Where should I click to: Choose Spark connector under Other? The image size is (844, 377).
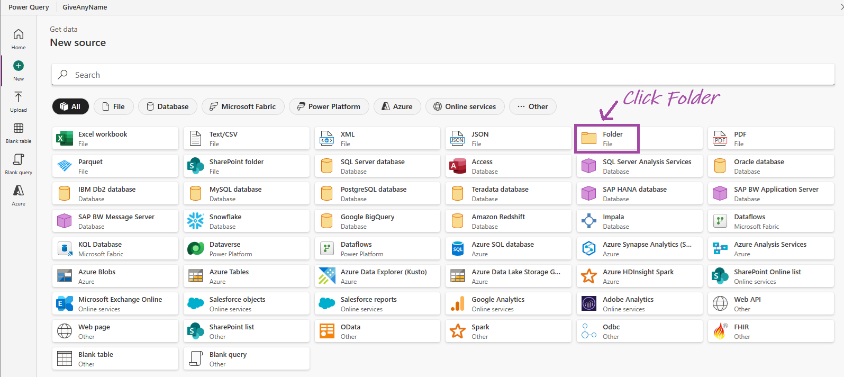pyautogui.click(x=509, y=331)
